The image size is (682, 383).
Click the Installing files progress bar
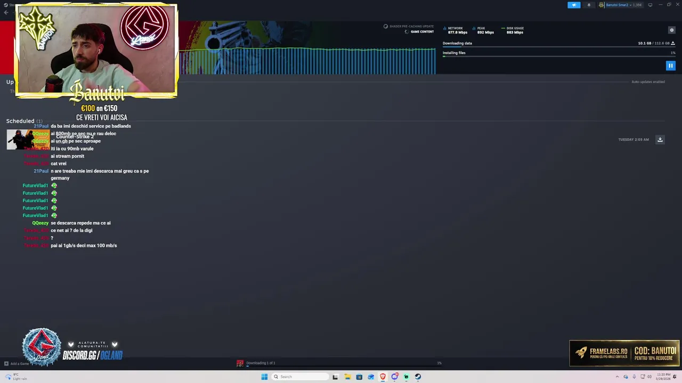(x=559, y=56)
